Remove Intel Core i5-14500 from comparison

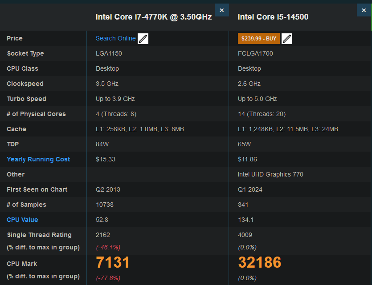pyautogui.click(x=364, y=10)
